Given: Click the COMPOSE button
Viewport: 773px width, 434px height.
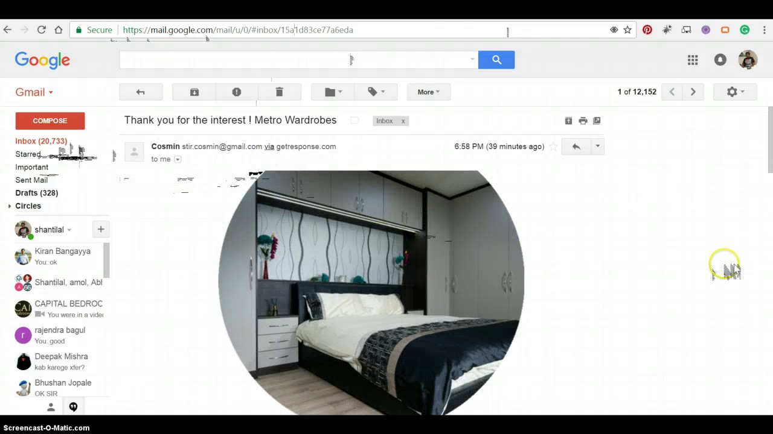Looking at the screenshot, I should click(50, 121).
